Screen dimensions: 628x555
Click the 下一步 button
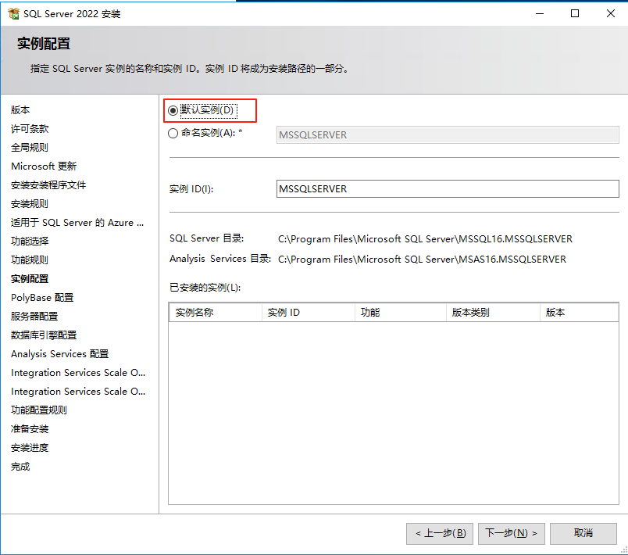click(x=511, y=533)
